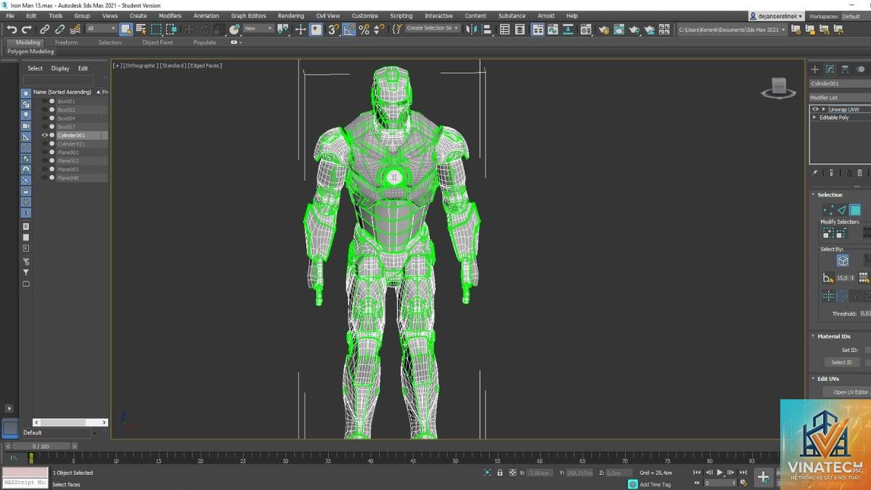
Task: Open the project path dropdown
Action: click(x=732, y=29)
